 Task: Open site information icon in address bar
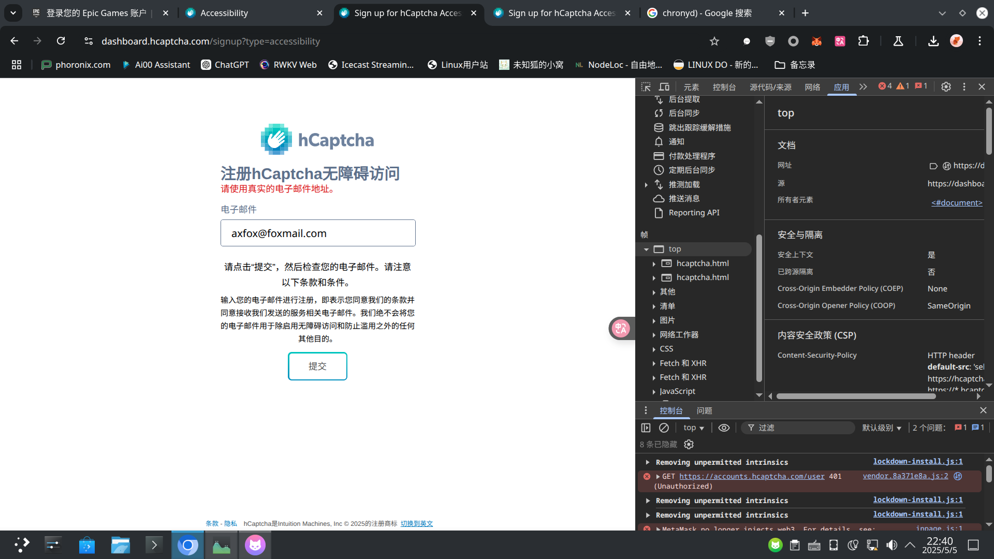coord(89,41)
